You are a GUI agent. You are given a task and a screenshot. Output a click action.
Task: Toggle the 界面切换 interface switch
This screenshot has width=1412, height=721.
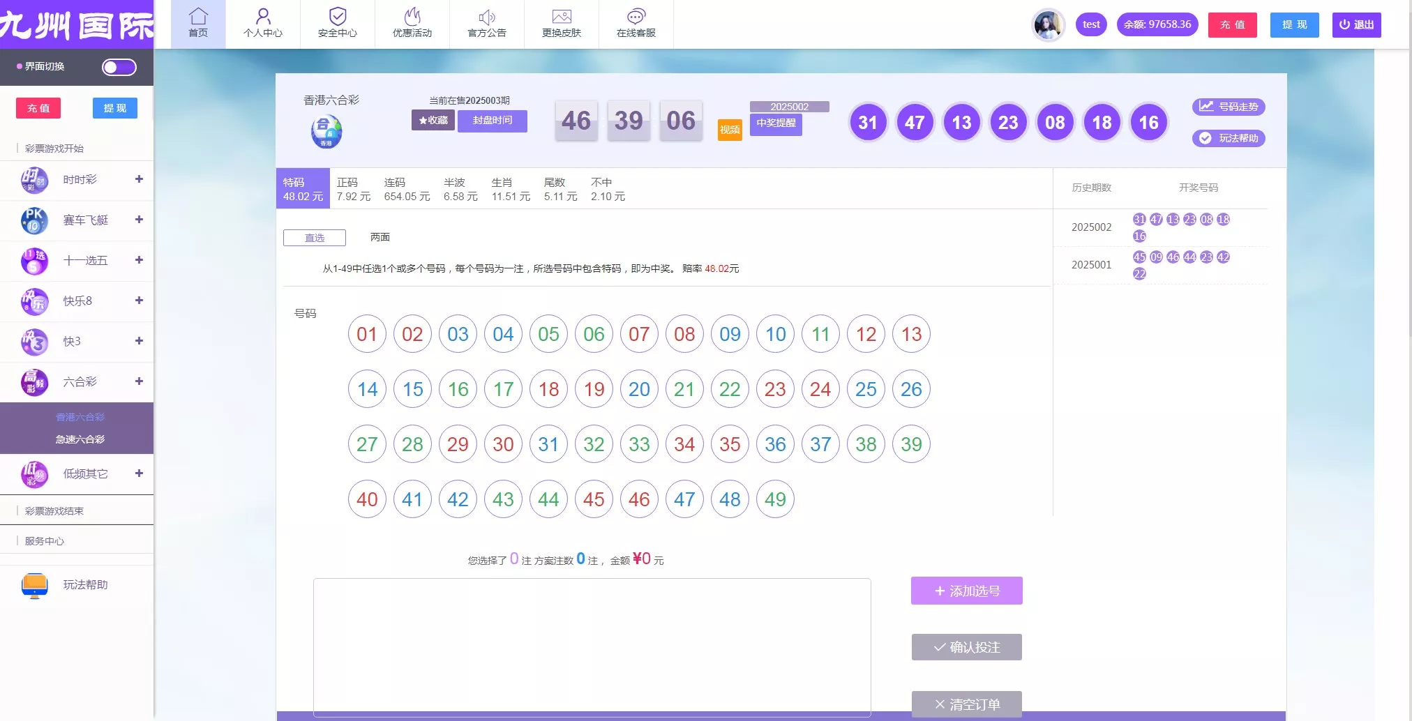pyautogui.click(x=119, y=67)
